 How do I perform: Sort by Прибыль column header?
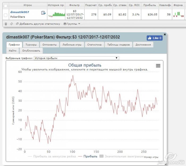point(150,5)
